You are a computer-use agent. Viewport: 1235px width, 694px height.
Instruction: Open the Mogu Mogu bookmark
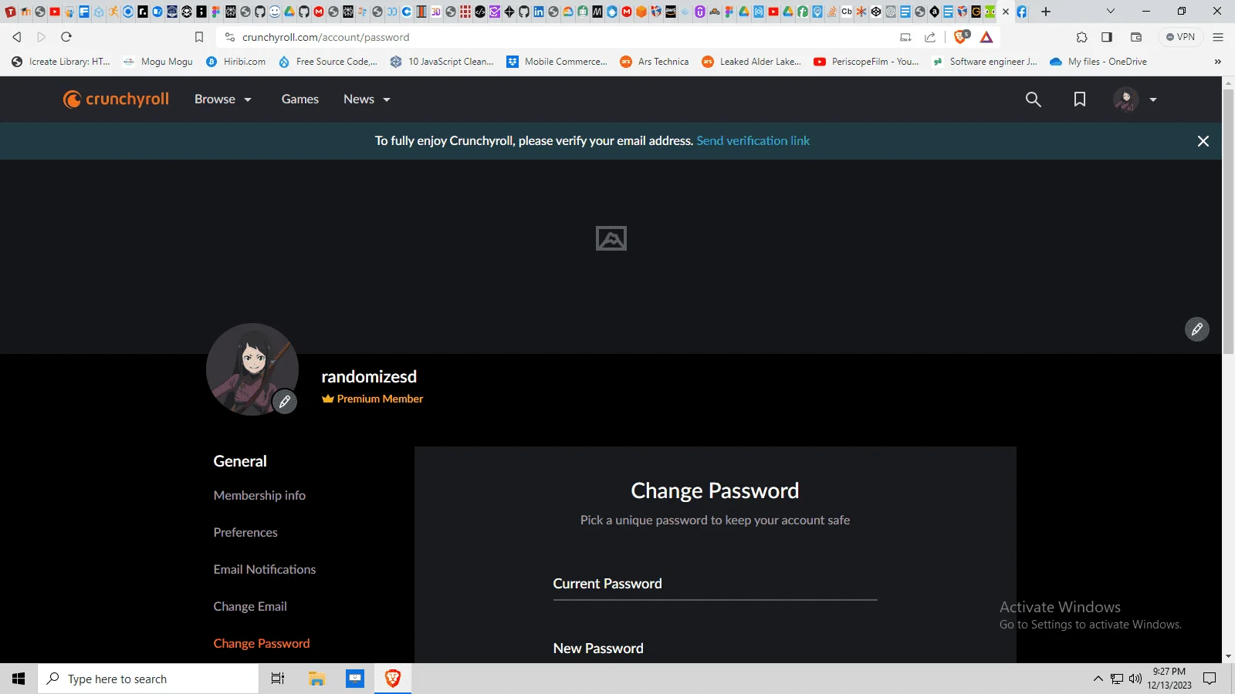click(x=158, y=62)
